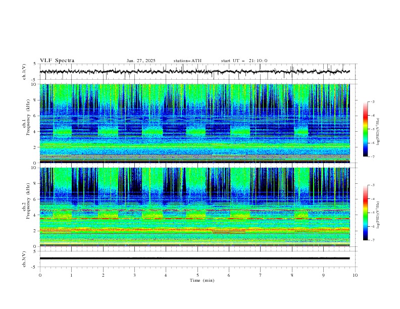Click the ch.2 colorbar "log(PSD)(V²/Hz)" label

pos(378,215)
